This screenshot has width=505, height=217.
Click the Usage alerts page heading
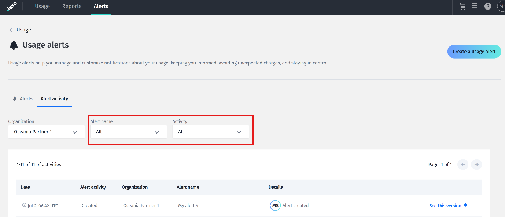pyautogui.click(x=46, y=45)
